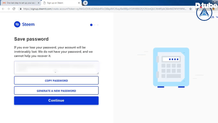The width and height of the screenshot is (218, 123).
Task: Select the 'Sign up on Steem' tab
Action: pos(61,3)
